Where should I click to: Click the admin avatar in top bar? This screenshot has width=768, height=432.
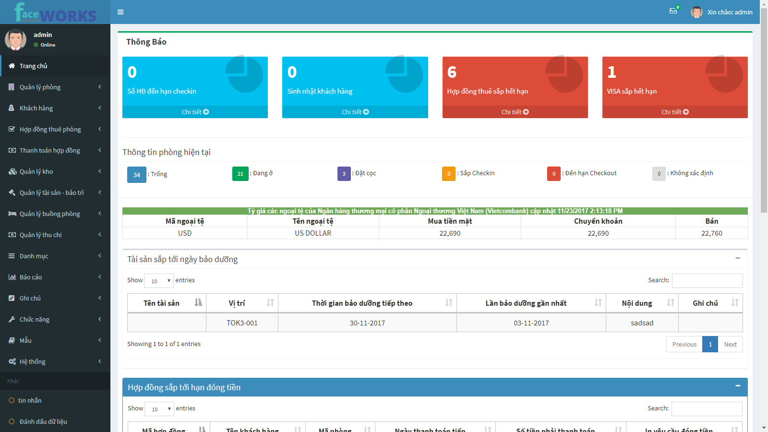pos(696,12)
